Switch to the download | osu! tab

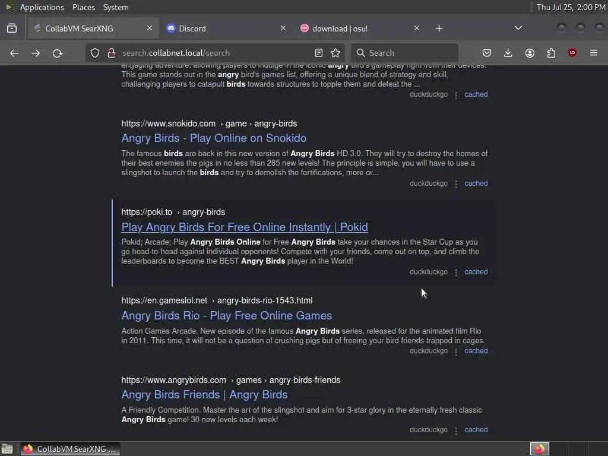tap(360, 28)
